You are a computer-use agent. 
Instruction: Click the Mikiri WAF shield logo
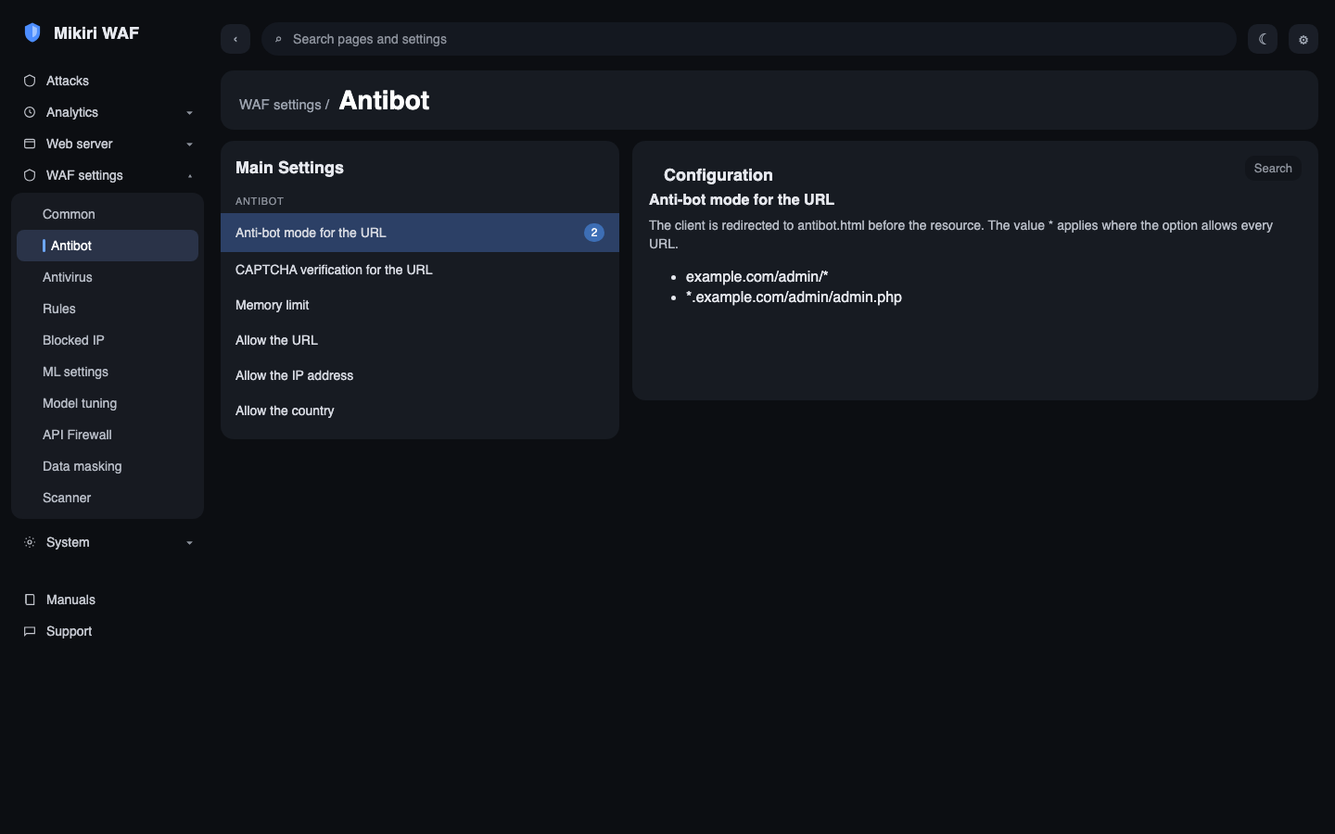pyautogui.click(x=32, y=32)
